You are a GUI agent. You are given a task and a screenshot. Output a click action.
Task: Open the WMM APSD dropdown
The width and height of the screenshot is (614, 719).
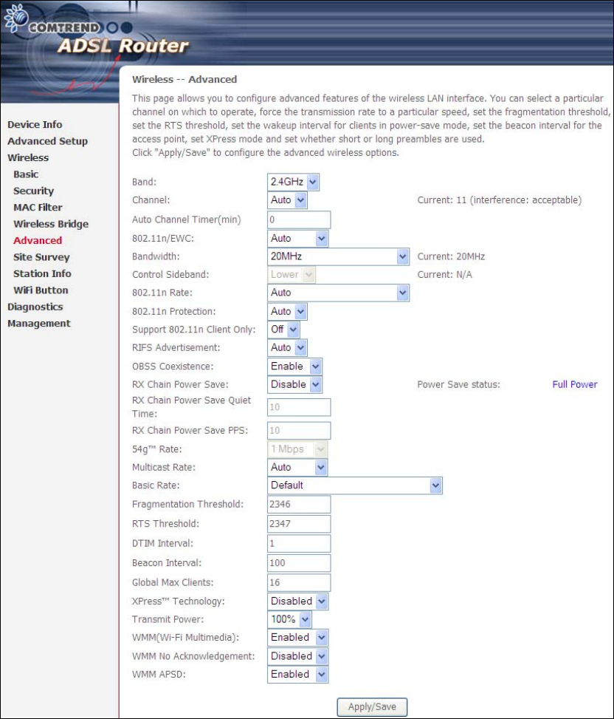(x=297, y=675)
